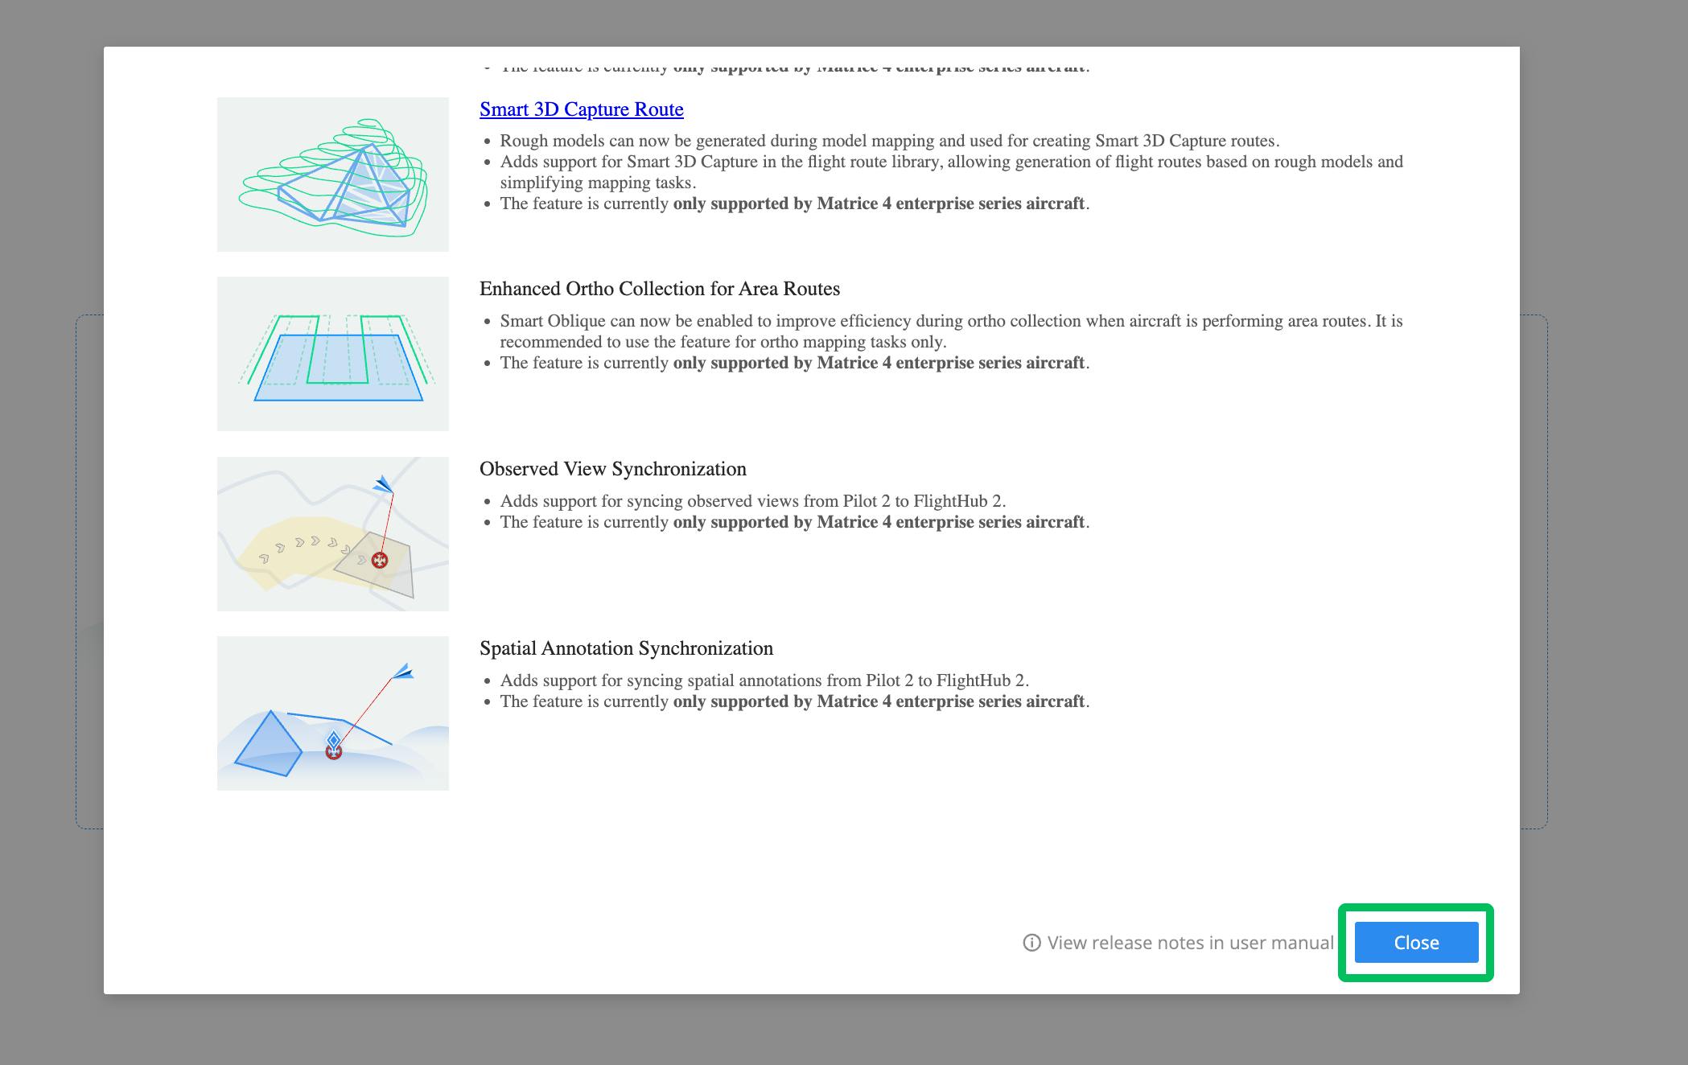Screen dimensions: 1688x1065
Task: Click the Smart 3D Capture wireframe thumbnail
Action: 332,175
